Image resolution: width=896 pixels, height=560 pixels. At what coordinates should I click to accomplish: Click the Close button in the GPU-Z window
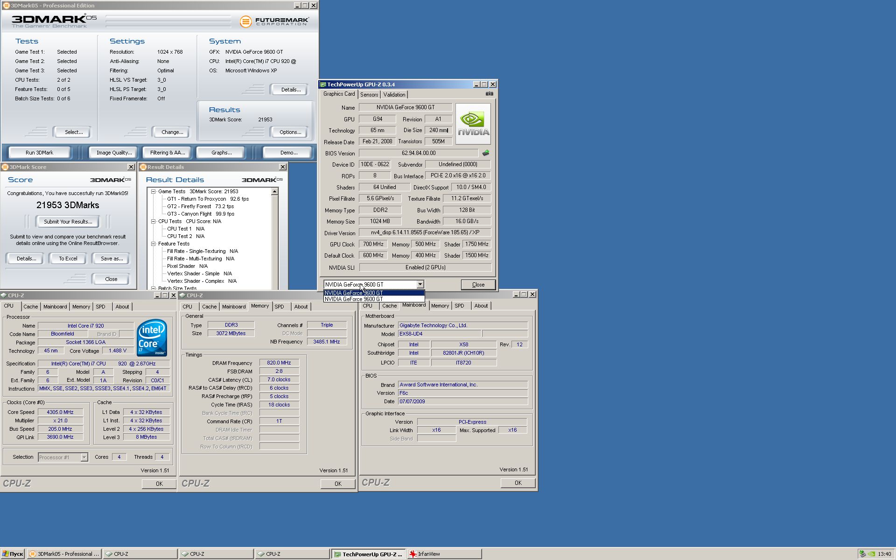(x=478, y=285)
